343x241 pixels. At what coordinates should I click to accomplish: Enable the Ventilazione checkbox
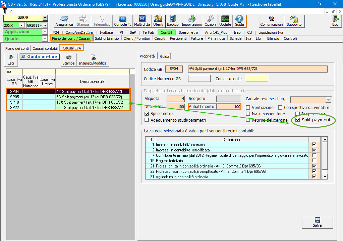coord(248,108)
